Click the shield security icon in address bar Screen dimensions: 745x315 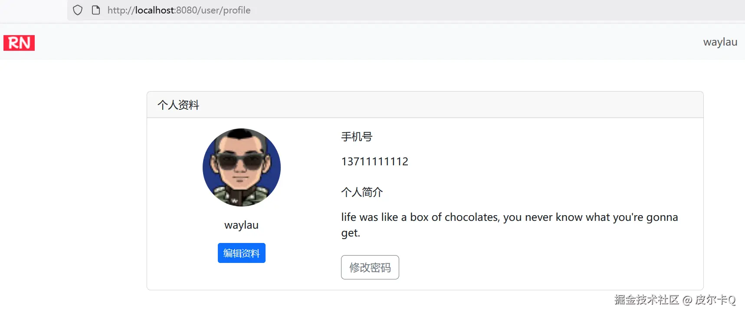point(78,10)
